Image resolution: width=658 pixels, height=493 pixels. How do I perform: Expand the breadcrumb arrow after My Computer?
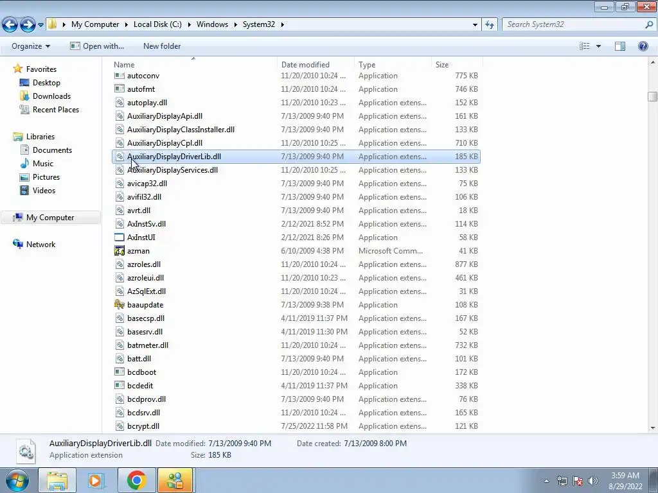126,24
